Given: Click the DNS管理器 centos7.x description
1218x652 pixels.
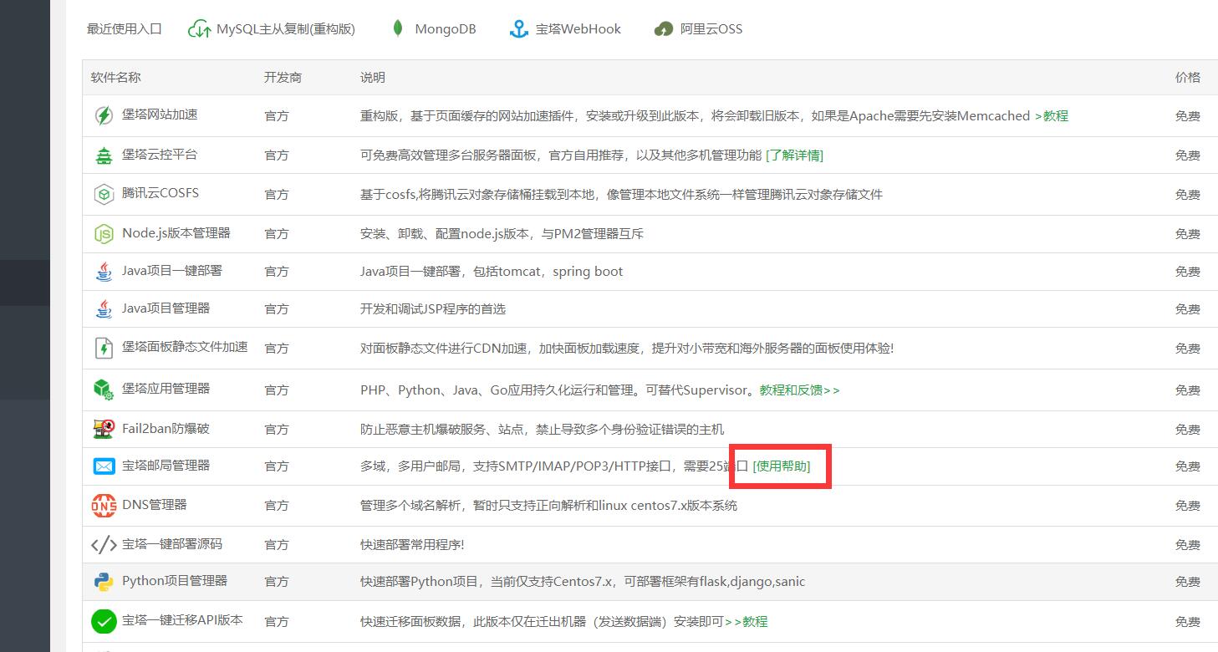Looking at the screenshot, I should click(x=549, y=506).
